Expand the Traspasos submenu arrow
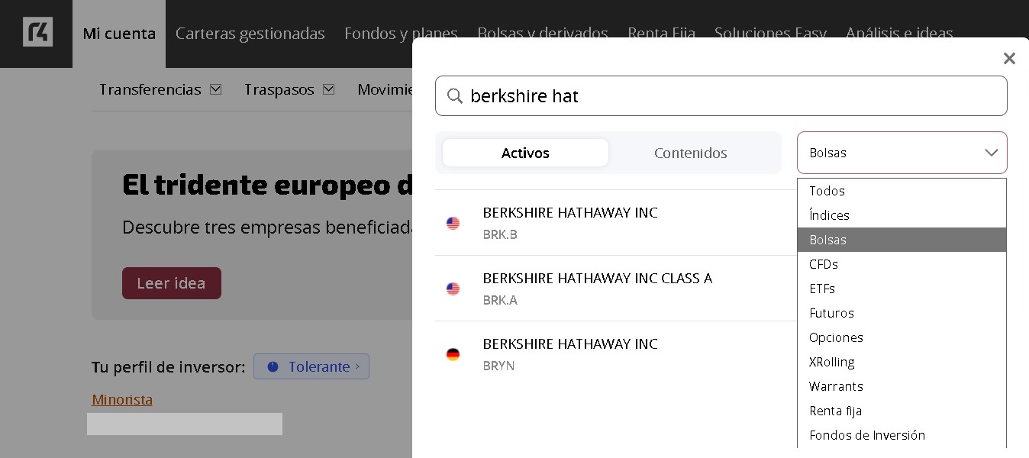 pyautogui.click(x=328, y=89)
